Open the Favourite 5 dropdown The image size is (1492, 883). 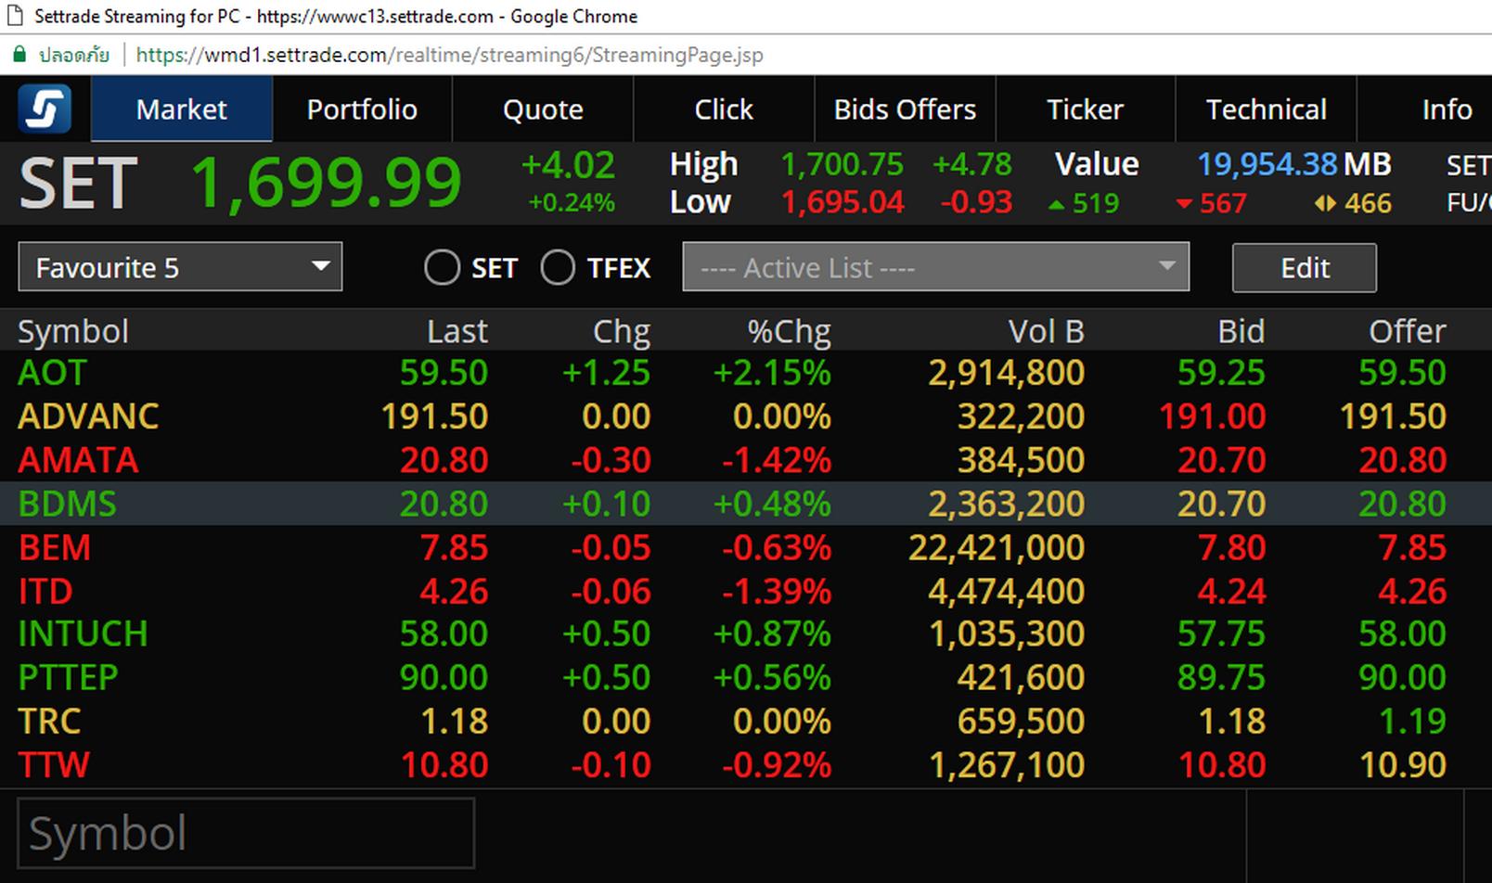point(180,267)
